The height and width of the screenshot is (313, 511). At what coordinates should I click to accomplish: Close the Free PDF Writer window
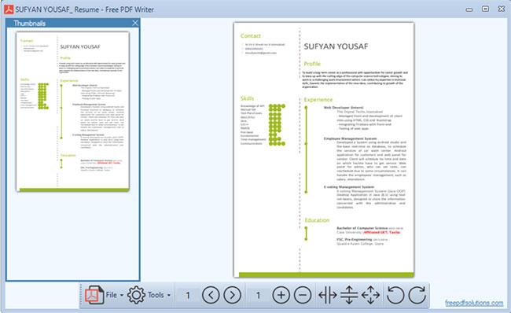(502, 9)
